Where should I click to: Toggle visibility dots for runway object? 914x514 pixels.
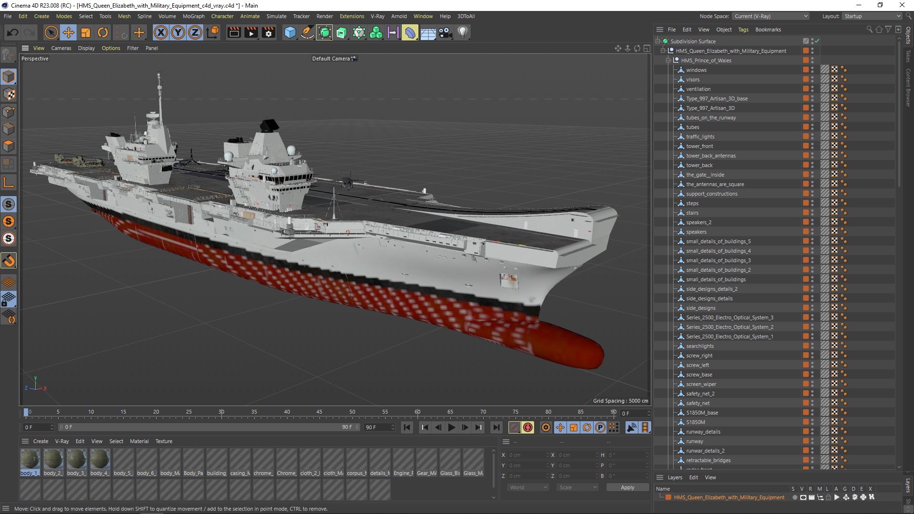[812, 441]
